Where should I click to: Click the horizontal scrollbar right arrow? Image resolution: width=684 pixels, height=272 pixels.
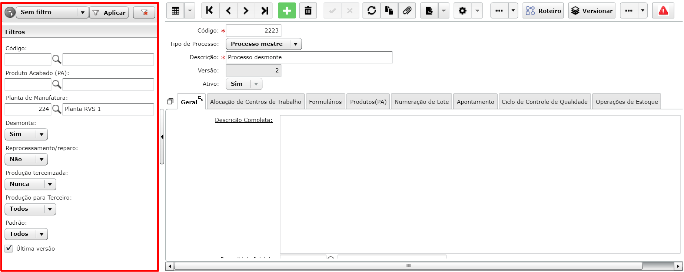[678, 266]
